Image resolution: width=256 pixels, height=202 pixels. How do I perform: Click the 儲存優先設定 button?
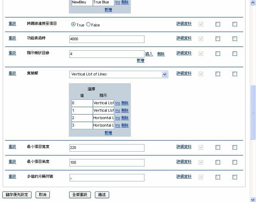tap(17, 195)
